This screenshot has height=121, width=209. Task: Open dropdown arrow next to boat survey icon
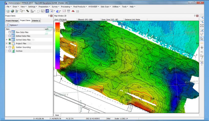coord(35,11)
